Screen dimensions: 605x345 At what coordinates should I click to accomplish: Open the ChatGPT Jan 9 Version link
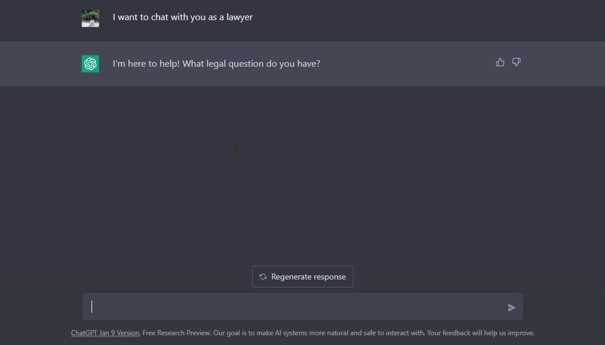[x=105, y=333]
